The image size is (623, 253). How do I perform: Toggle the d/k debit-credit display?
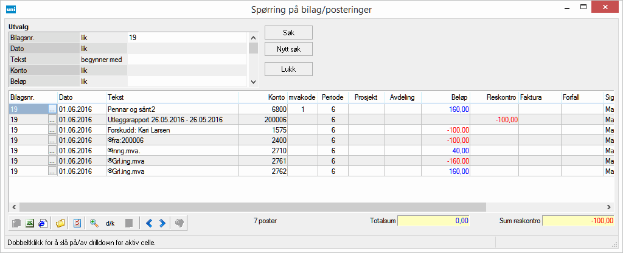pyautogui.click(x=110, y=223)
